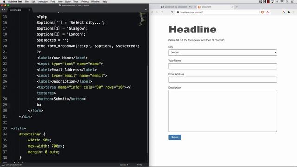Click the Wi-Fi icon in menu bar
The image size is (297, 167).
point(282,2)
